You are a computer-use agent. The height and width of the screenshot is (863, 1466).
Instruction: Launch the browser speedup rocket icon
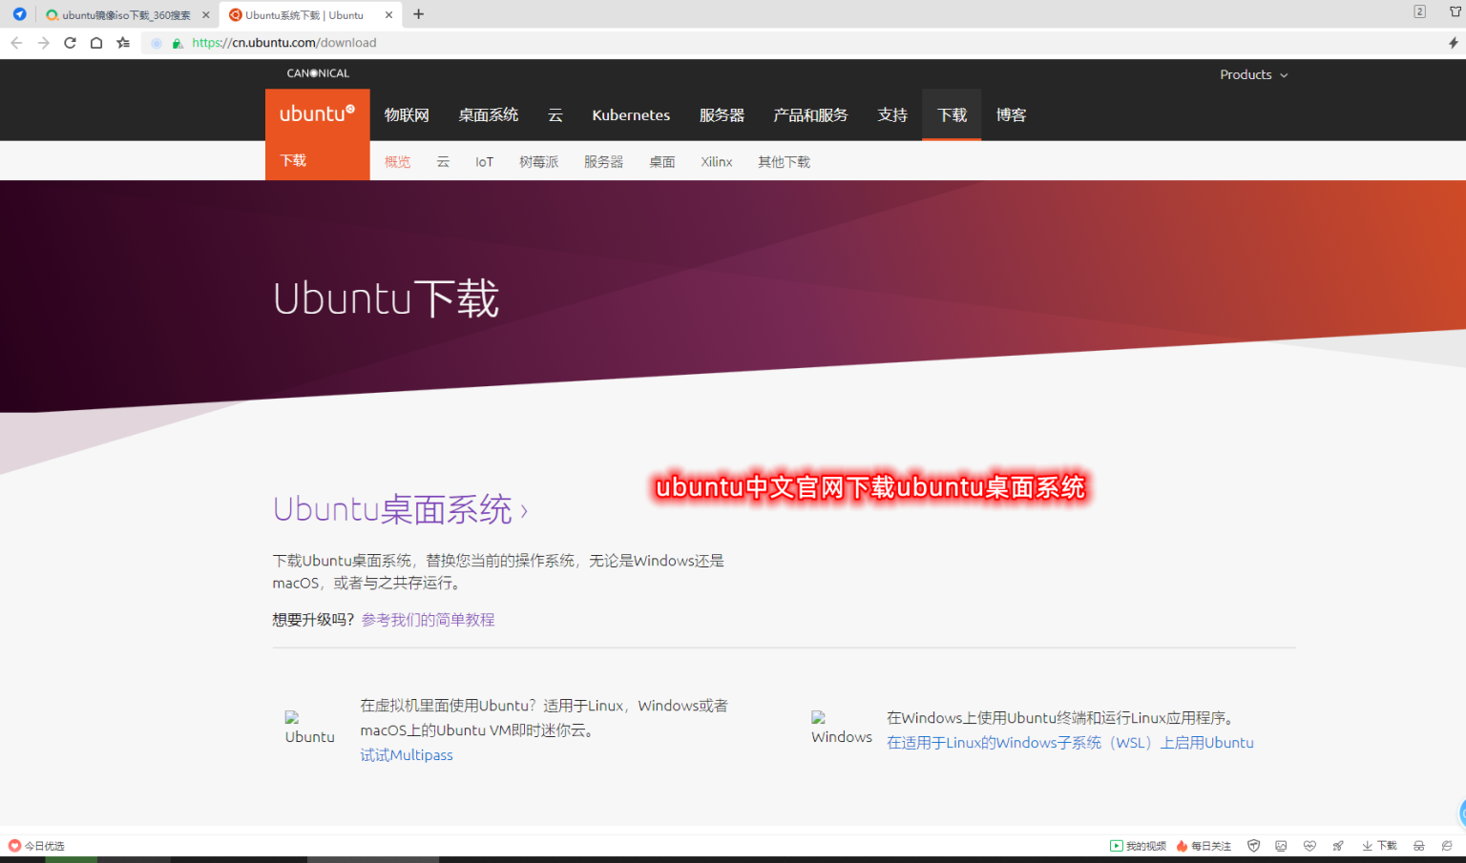tap(1338, 845)
